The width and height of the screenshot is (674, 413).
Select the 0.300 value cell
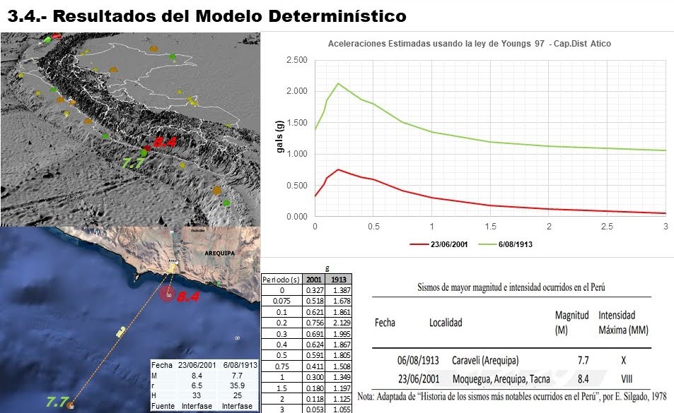click(x=314, y=377)
